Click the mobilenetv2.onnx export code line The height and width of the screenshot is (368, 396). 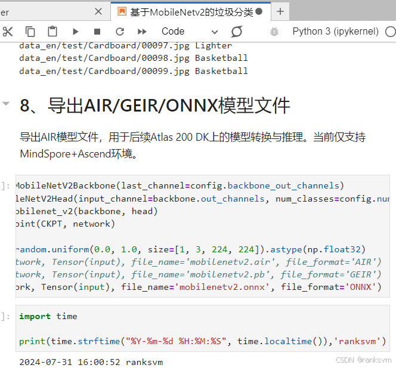click(198, 287)
